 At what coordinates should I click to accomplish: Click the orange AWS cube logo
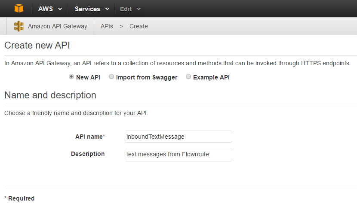pos(19,9)
